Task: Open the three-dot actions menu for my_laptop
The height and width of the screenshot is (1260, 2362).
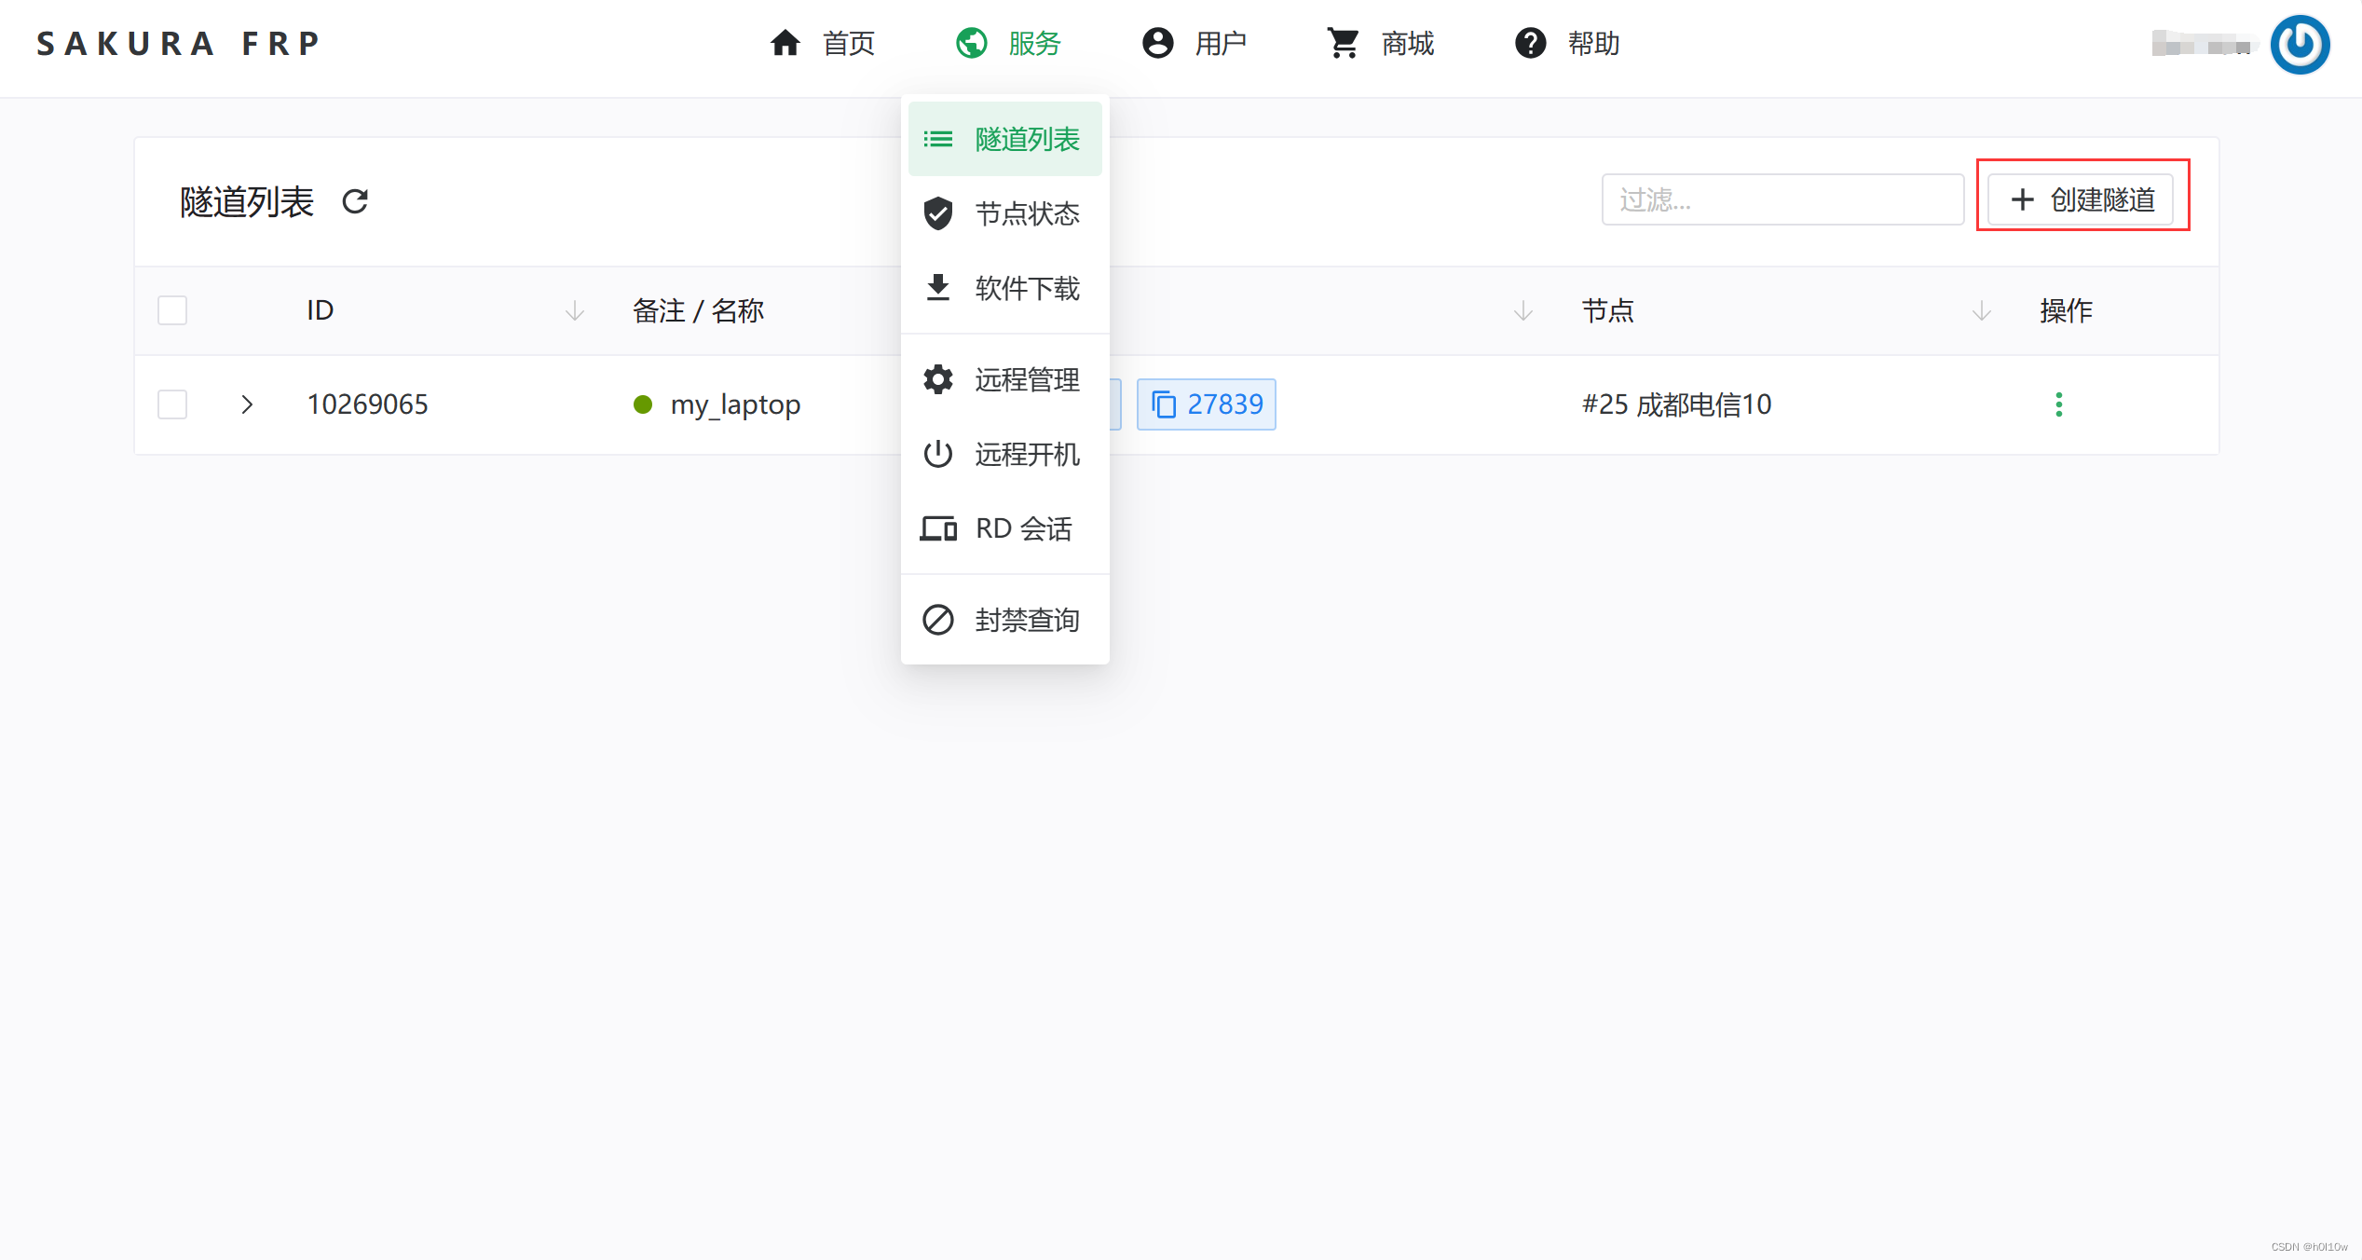Action: click(x=2059, y=404)
